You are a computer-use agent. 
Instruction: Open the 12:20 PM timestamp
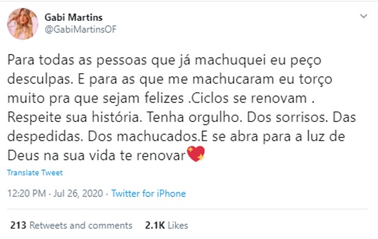(x=26, y=193)
